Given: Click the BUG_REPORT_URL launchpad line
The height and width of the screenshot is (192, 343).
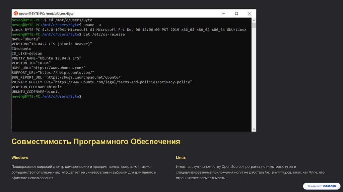Looking at the screenshot, I should pos(67,77).
